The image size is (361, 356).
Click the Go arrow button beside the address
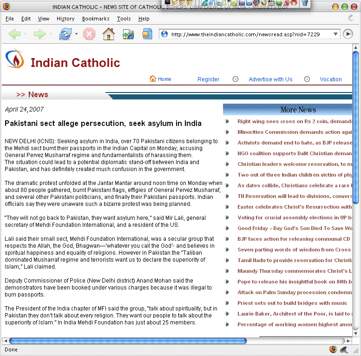348,34
